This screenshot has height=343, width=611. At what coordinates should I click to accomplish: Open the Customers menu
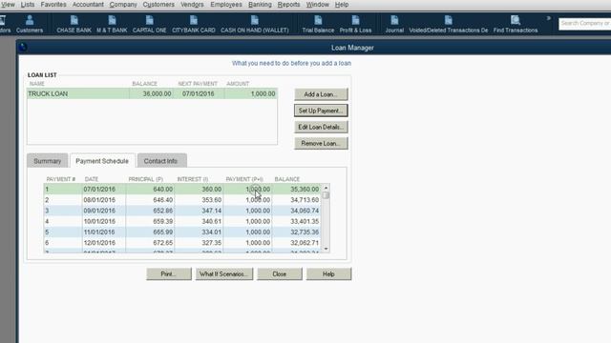coord(158,5)
